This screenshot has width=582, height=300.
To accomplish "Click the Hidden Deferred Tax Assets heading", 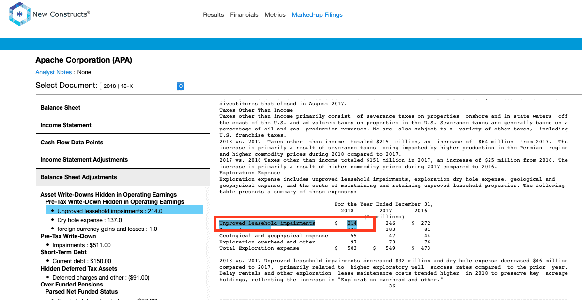I will (x=78, y=269).
